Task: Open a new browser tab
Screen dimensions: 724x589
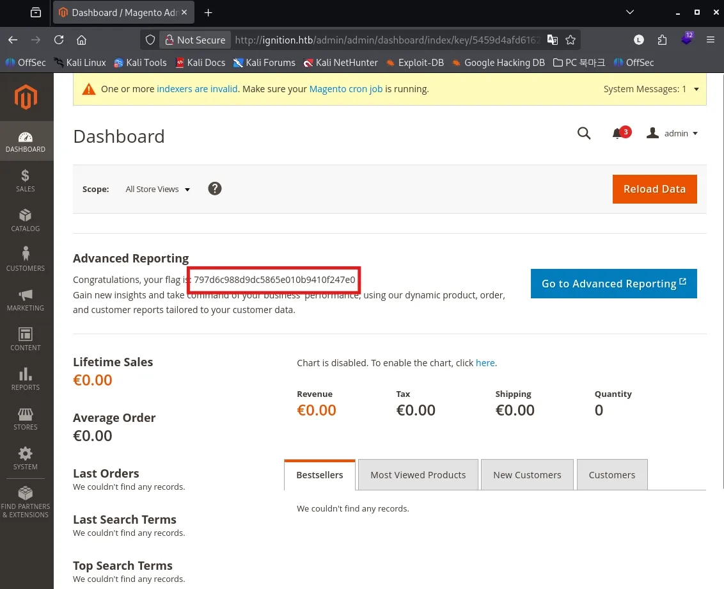Action: 209,12
